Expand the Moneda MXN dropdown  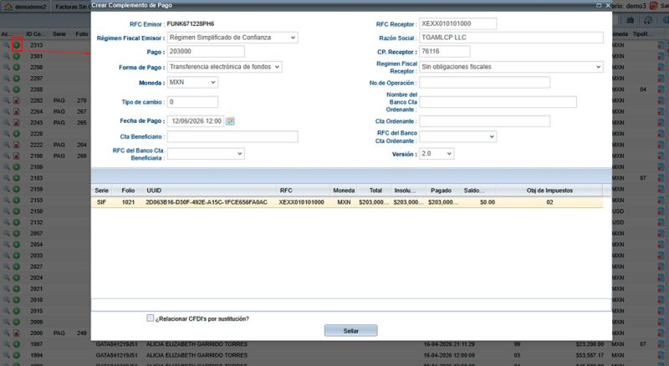[x=192, y=83]
